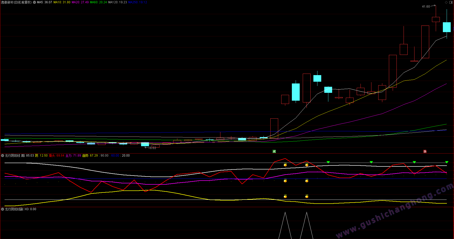
Task: Click the MA250: 19.12 label
Action: [138, 2]
